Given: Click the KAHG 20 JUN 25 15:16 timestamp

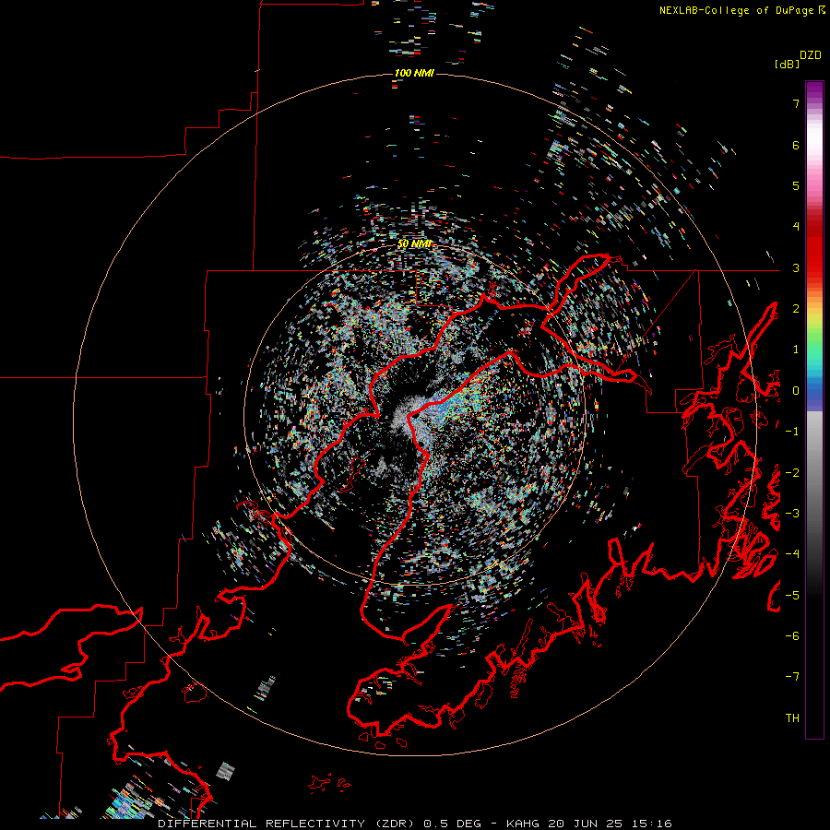Looking at the screenshot, I should pos(588,824).
